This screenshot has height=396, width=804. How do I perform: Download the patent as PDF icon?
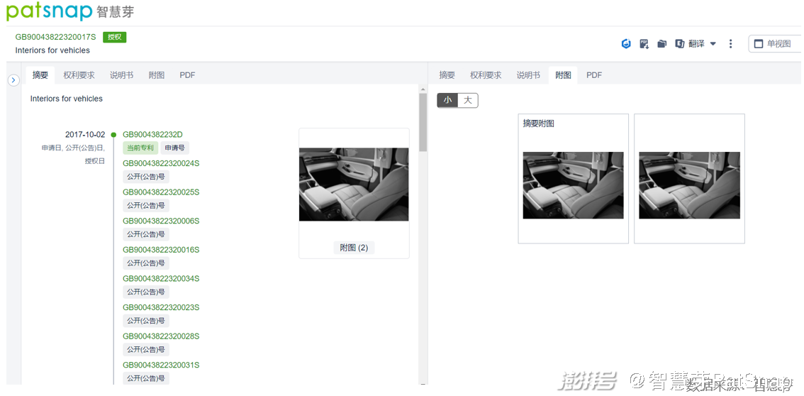pyautogui.click(x=644, y=43)
